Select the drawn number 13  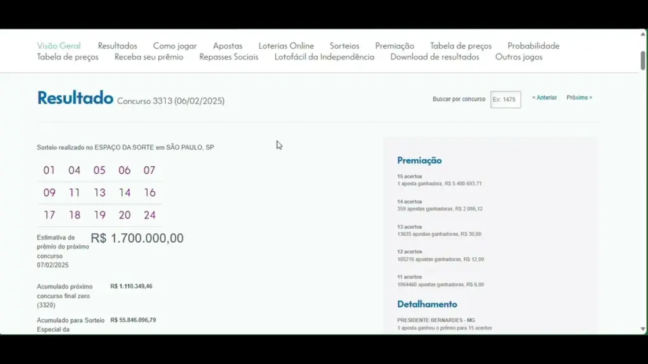pos(99,193)
